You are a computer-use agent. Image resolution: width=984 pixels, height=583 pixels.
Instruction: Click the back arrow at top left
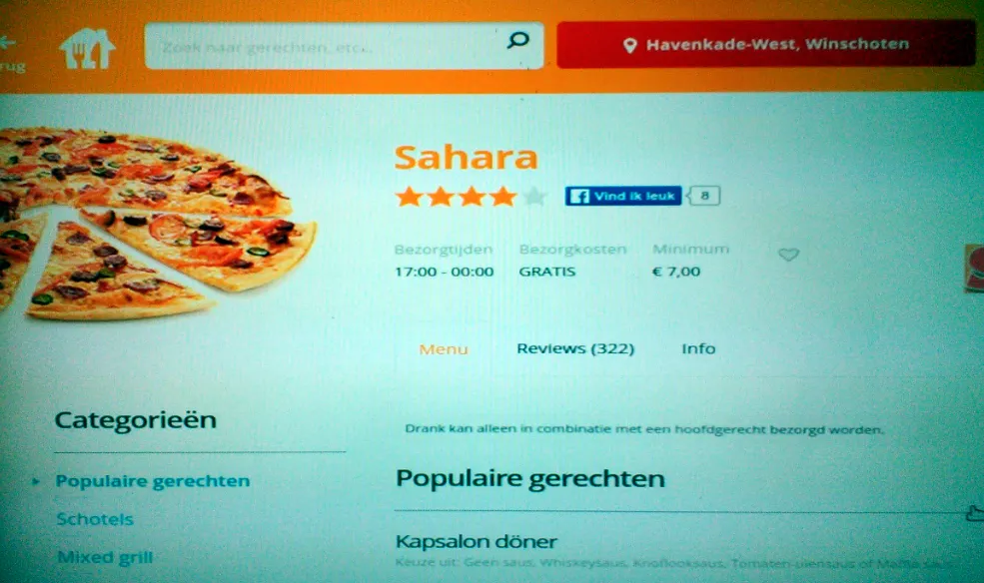pyautogui.click(x=7, y=43)
